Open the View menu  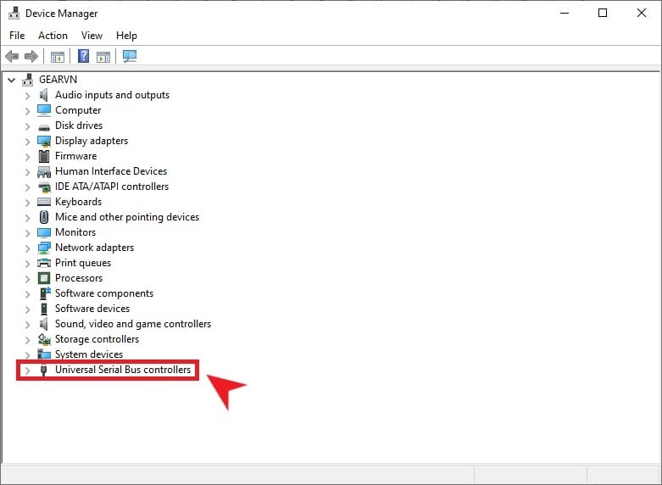(92, 36)
